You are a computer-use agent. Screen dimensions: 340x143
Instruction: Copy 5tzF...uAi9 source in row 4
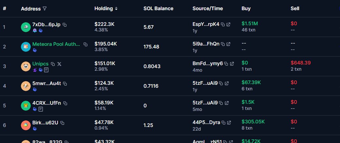pos(221,83)
